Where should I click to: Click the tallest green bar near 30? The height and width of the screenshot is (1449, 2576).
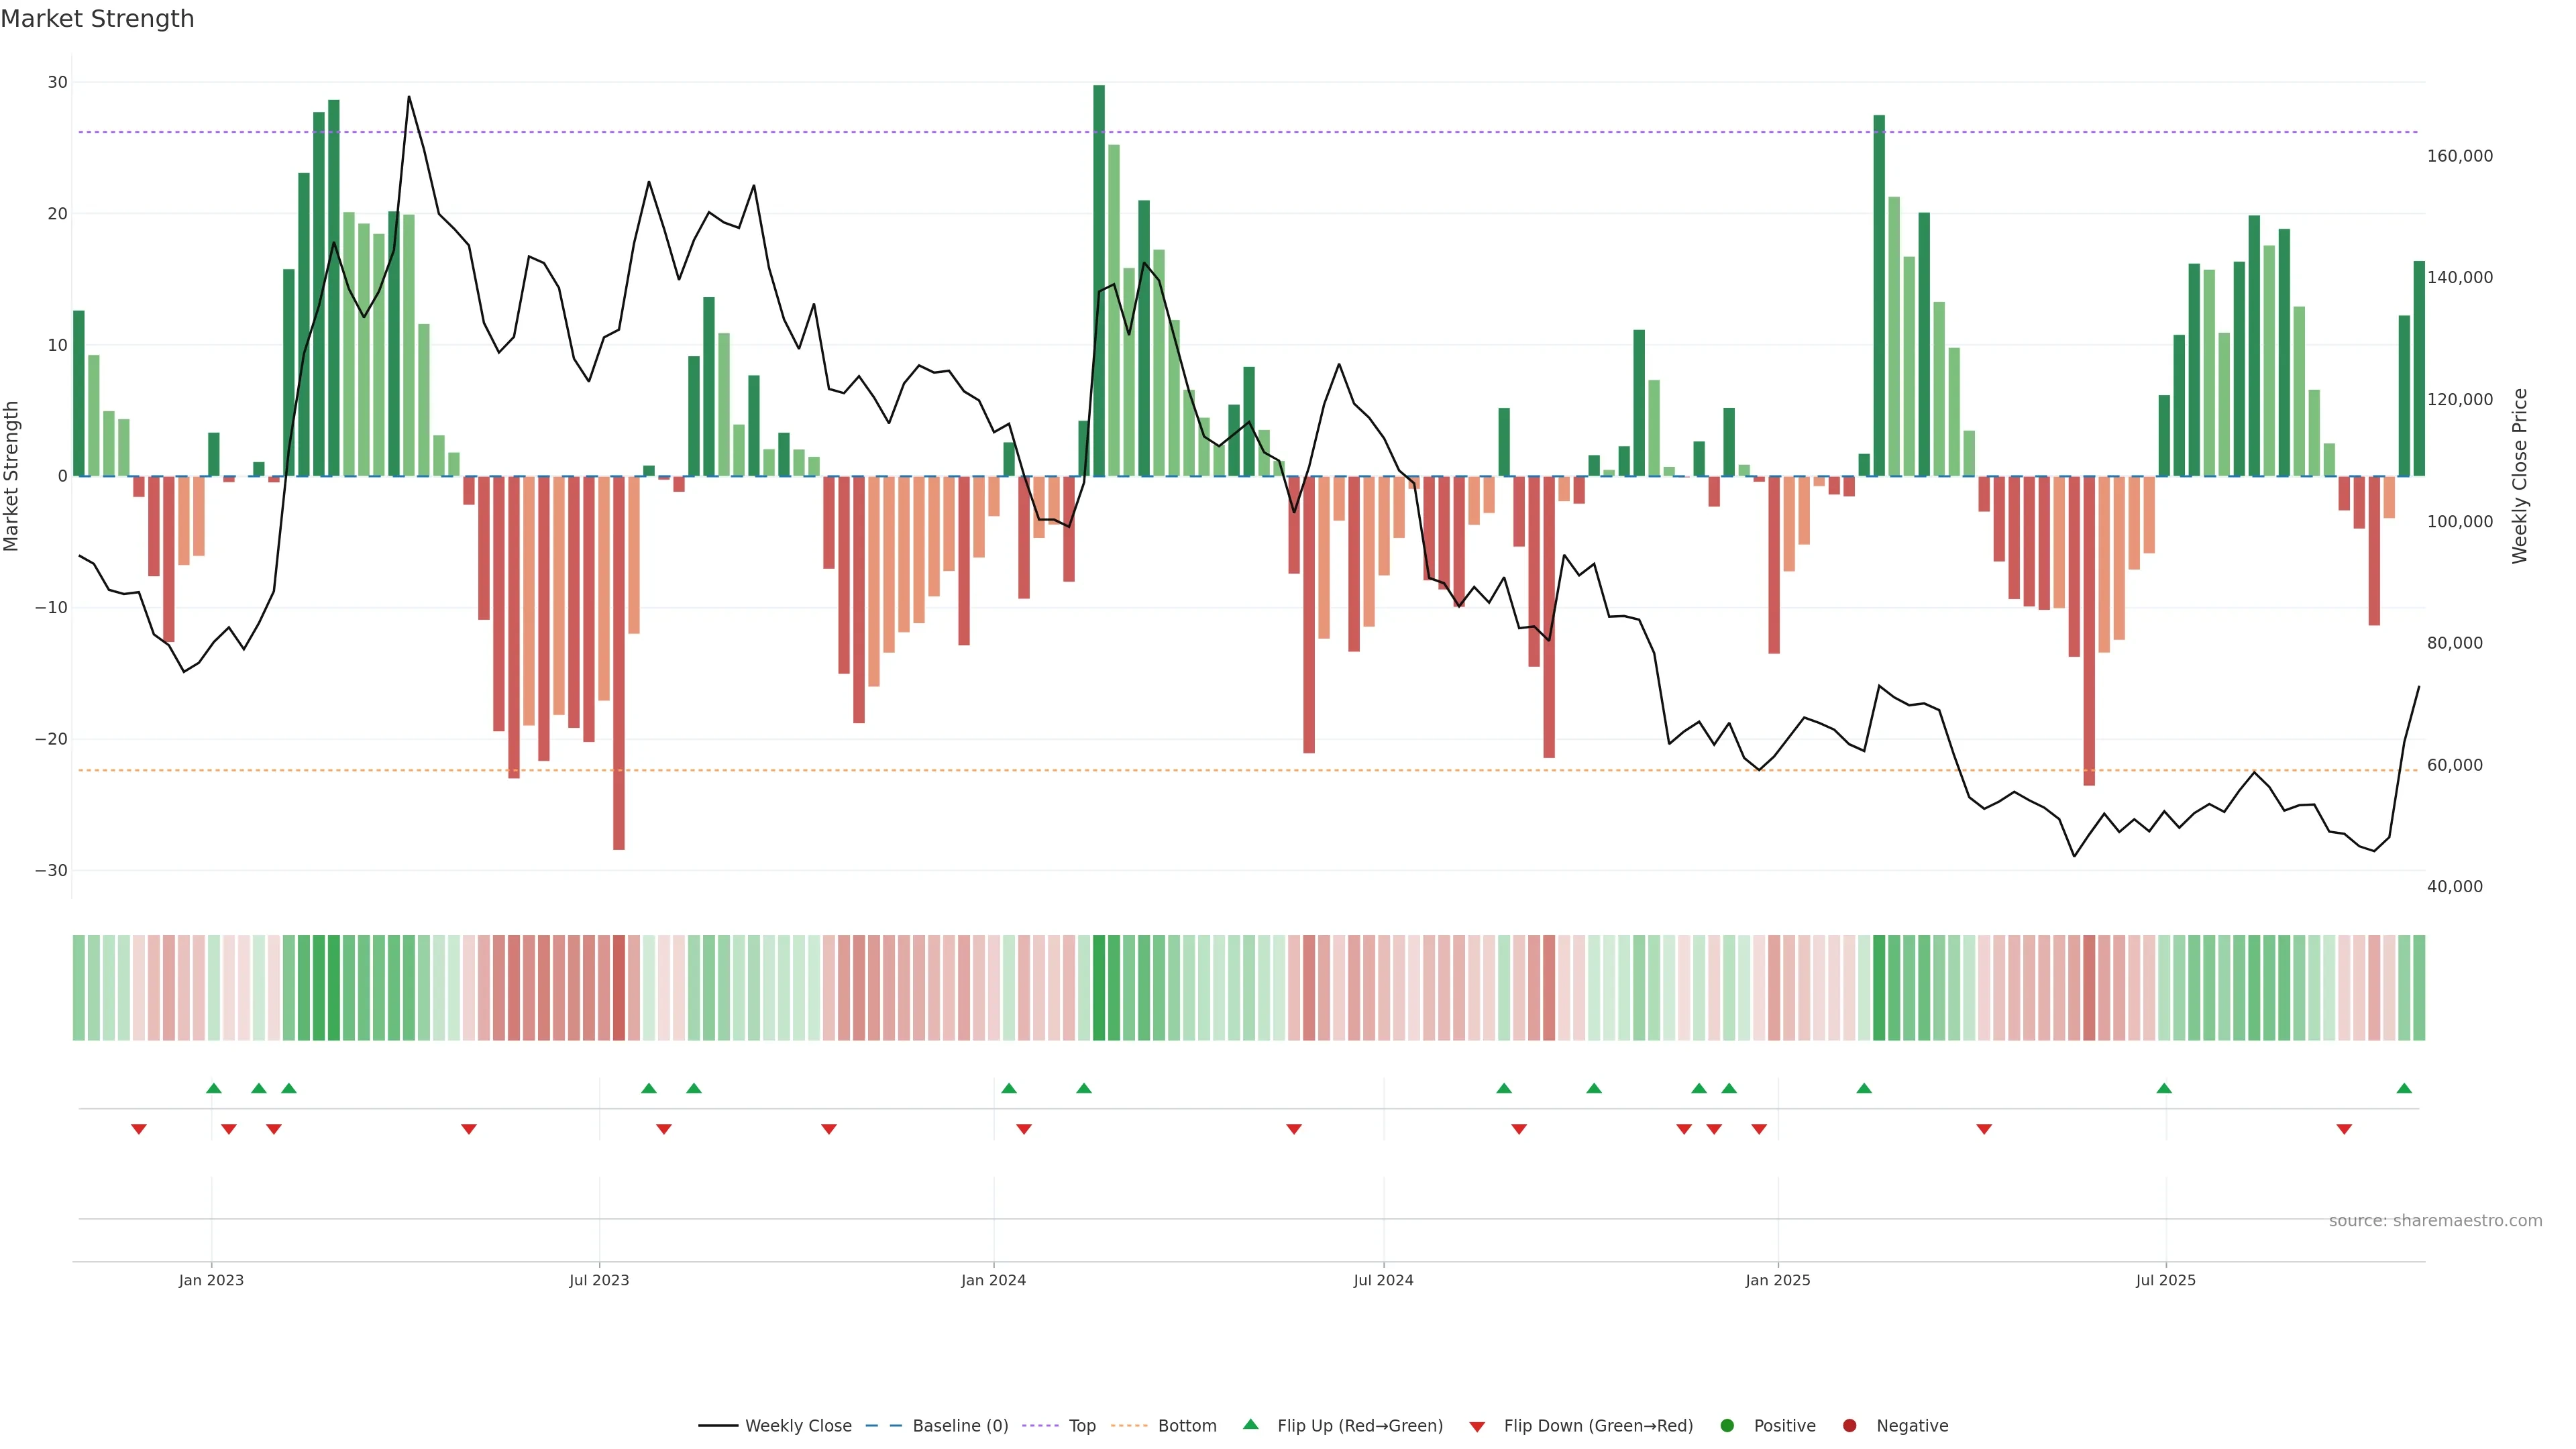click(x=1099, y=280)
